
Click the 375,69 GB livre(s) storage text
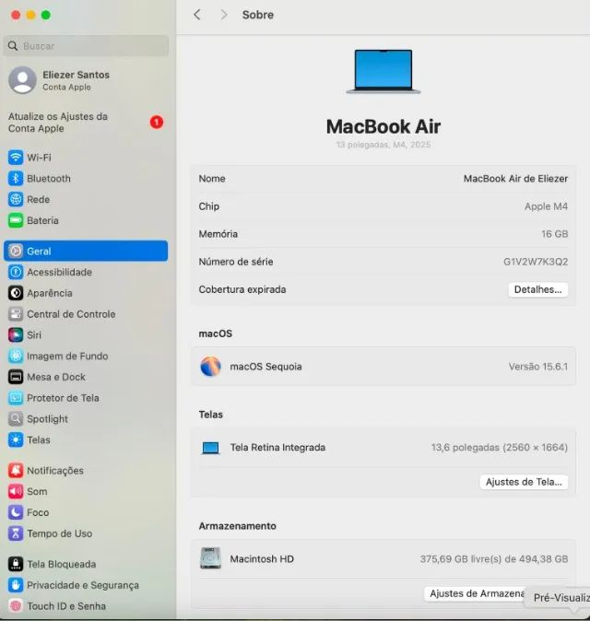[494, 559]
